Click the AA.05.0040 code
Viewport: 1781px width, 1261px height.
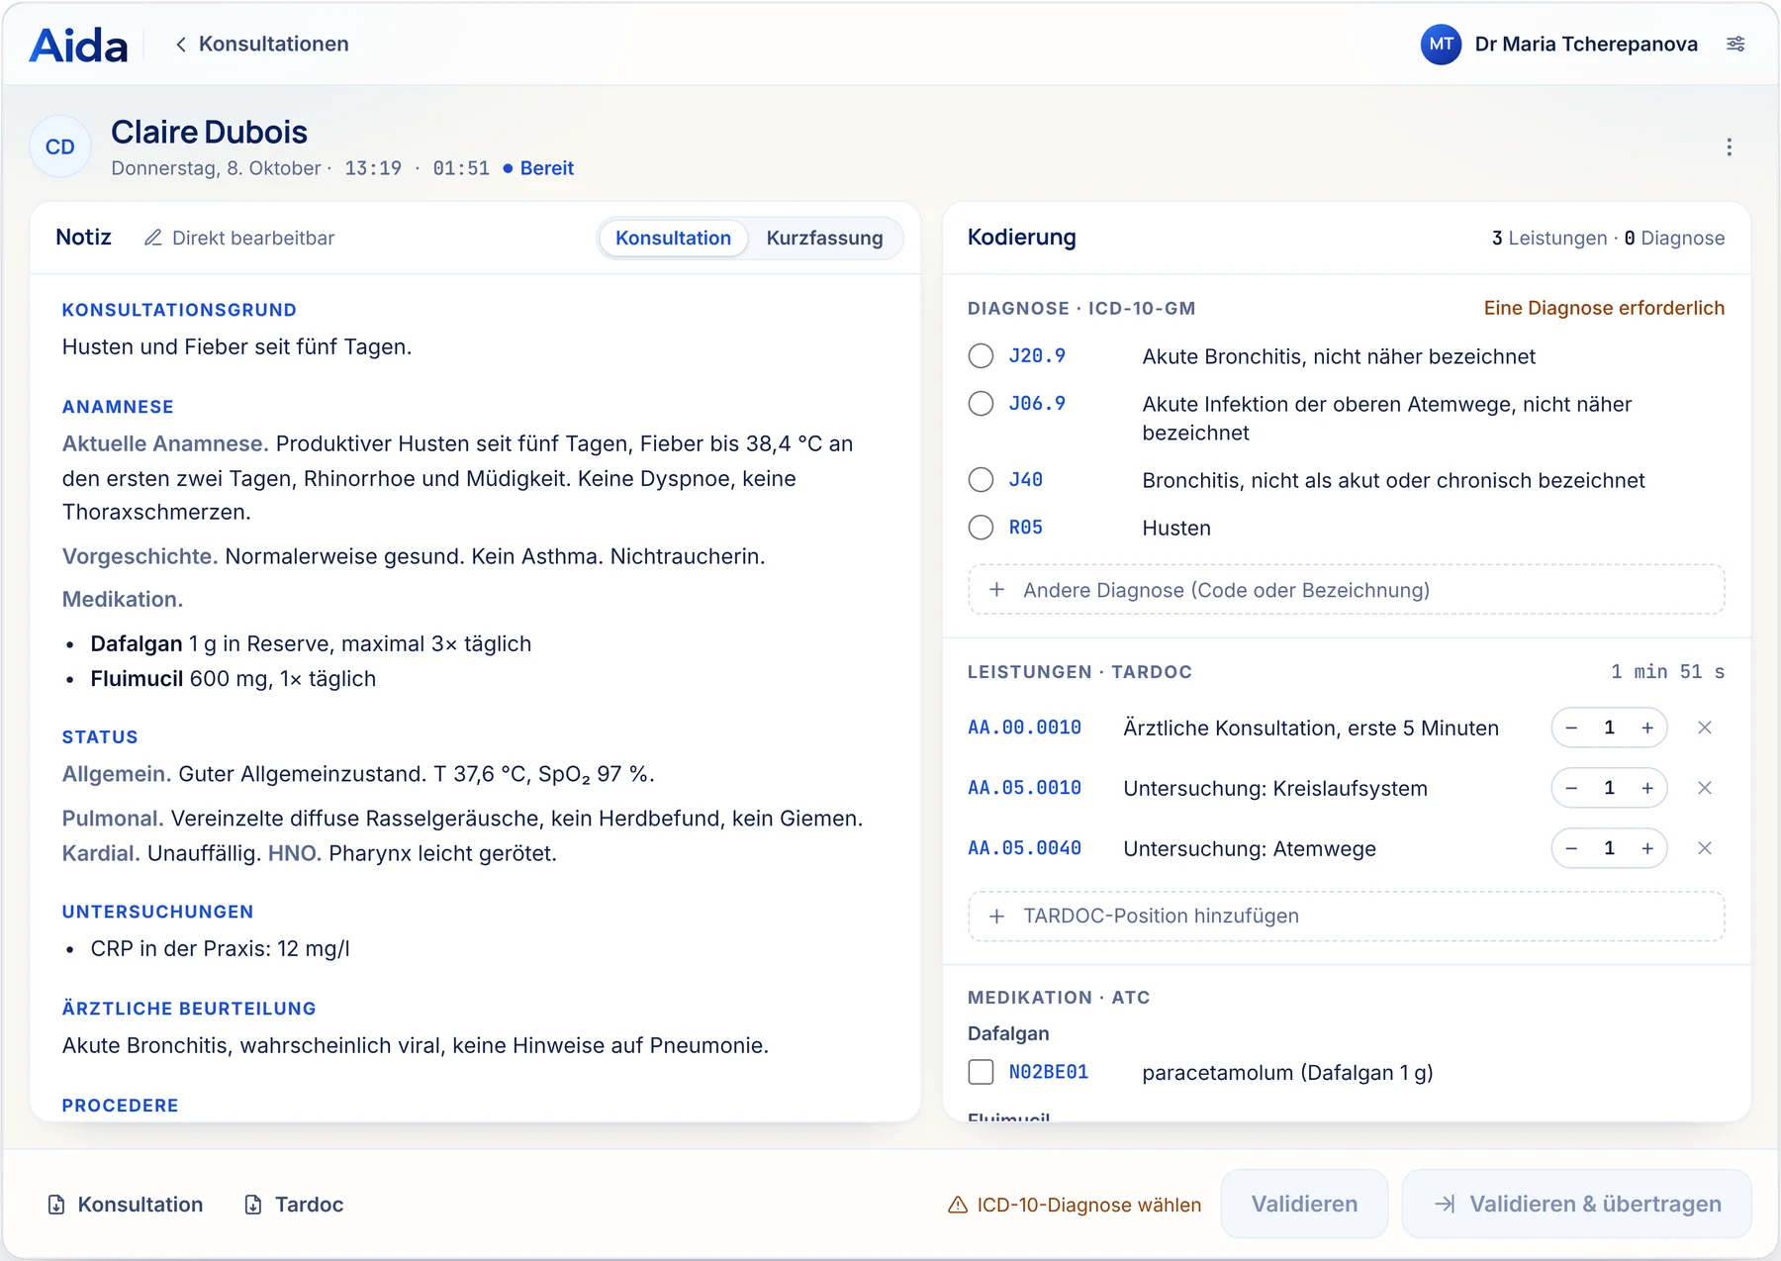(1024, 848)
